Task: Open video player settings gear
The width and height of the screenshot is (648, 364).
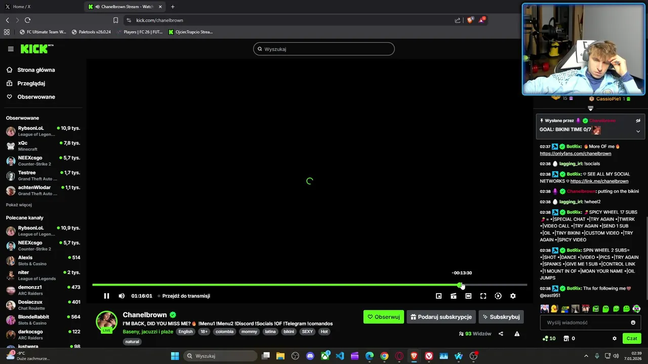Action: tap(513, 296)
